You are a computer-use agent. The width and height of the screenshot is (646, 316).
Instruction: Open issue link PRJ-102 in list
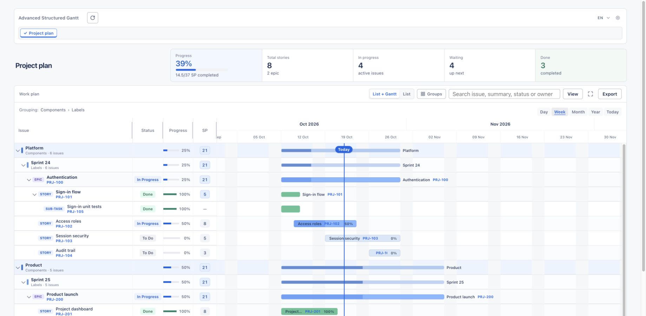[x=64, y=226]
